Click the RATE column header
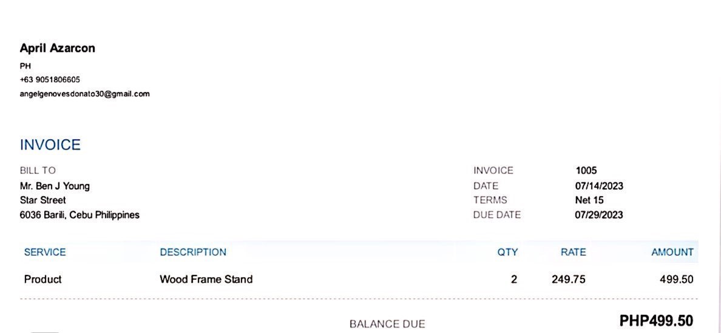Screen dimensions: 721x333 pyautogui.click(x=573, y=252)
